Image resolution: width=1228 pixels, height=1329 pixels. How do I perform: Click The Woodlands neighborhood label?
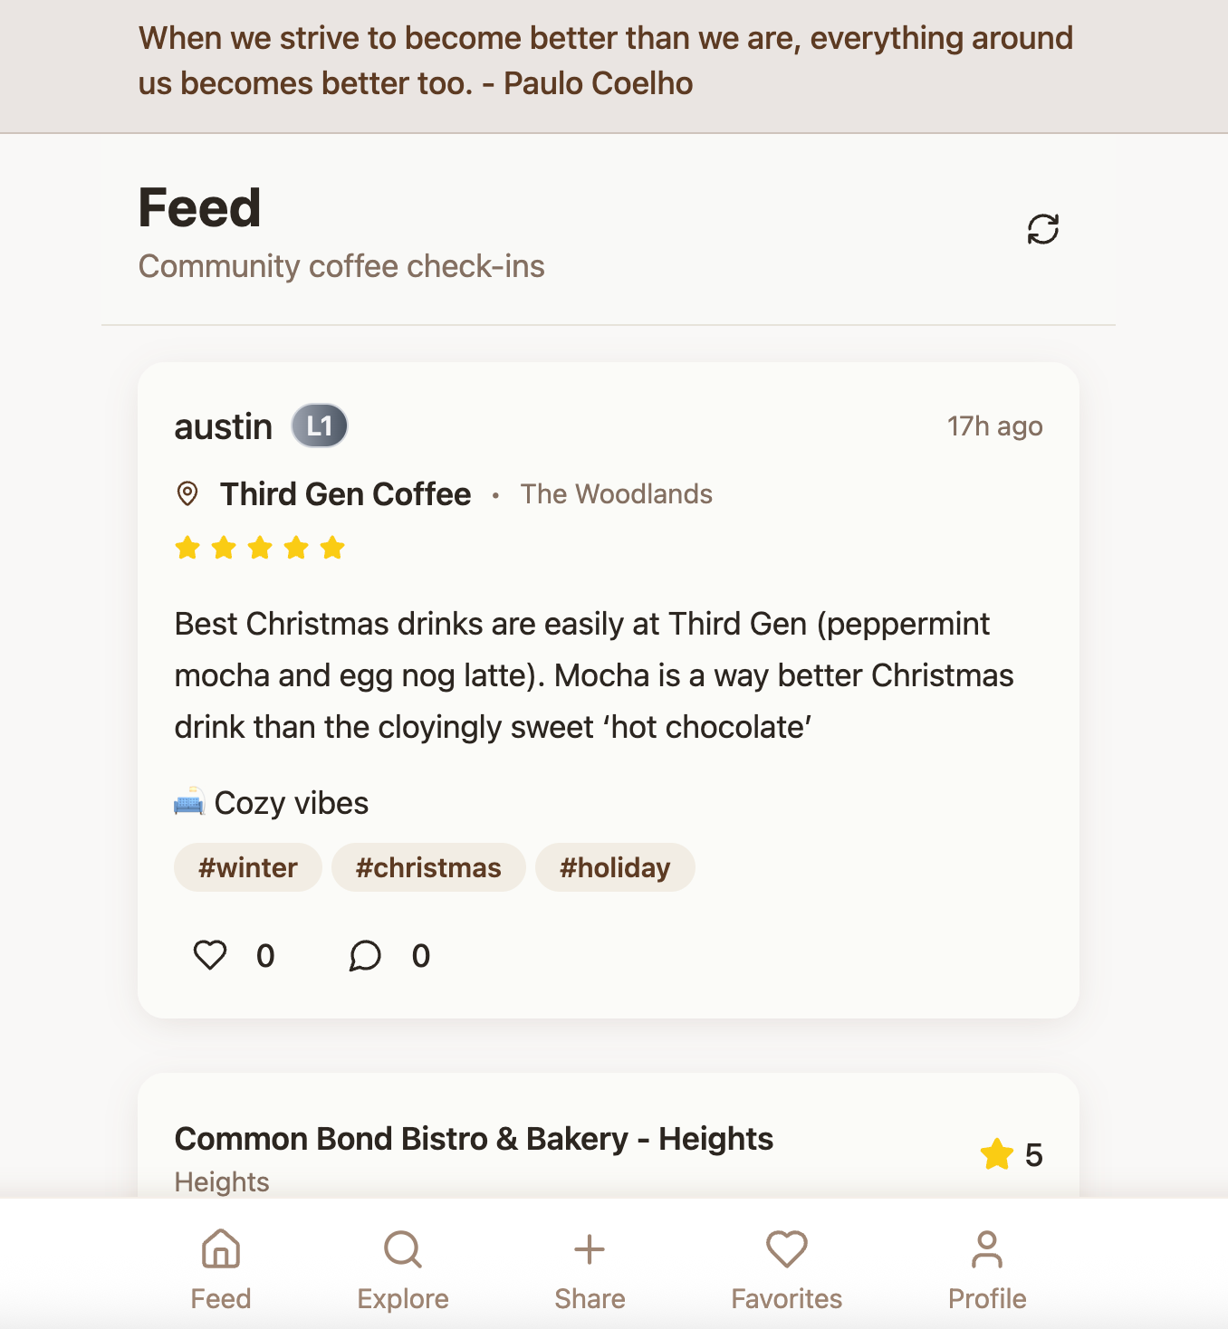click(616, 494)
